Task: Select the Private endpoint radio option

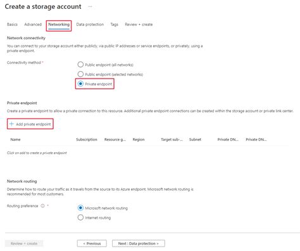Action: point(80,84)
